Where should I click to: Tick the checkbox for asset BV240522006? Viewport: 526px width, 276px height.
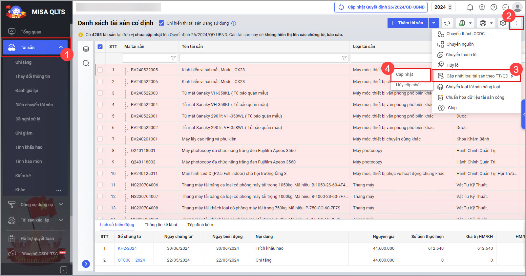[100, 81]
